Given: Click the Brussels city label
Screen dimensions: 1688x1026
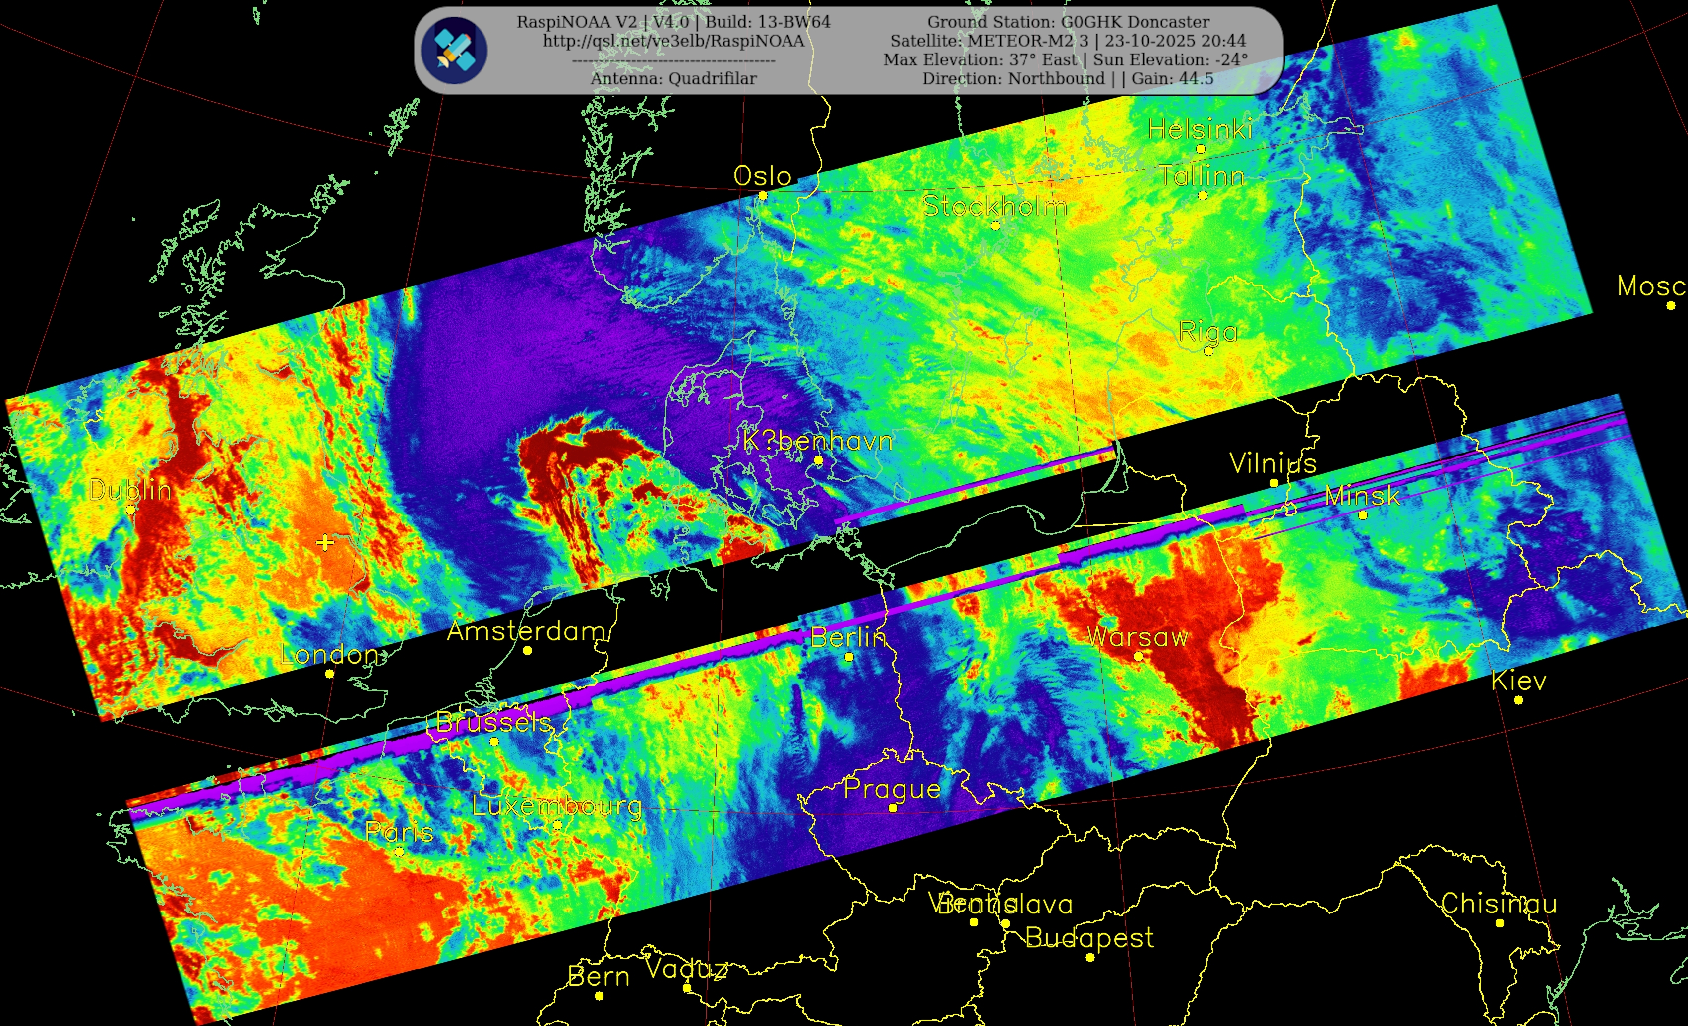Looking at the screenshot, I should tap(494, 722).
